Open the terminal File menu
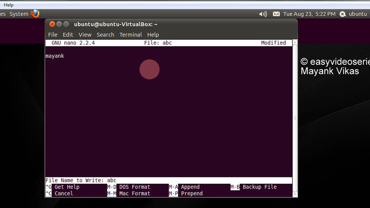 53,35
